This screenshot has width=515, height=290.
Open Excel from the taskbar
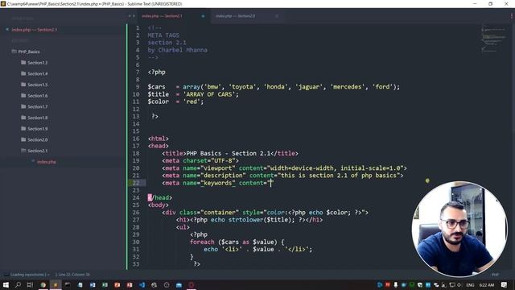[105, 284]
